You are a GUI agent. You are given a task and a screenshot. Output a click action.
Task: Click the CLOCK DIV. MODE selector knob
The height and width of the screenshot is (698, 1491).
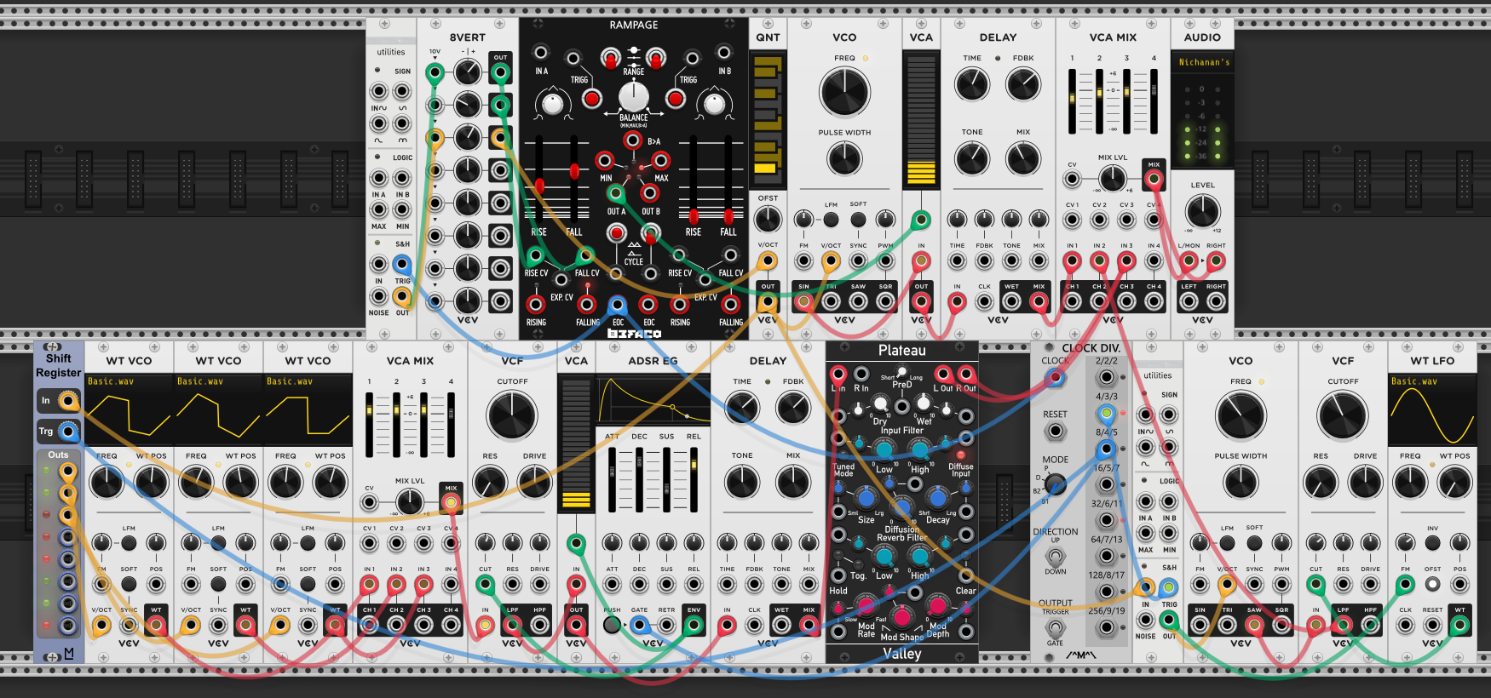[1055, 485]
